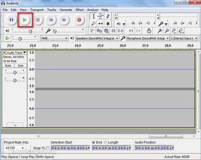Open the View menu
201x160 pixels.
(x=23, y=10)
